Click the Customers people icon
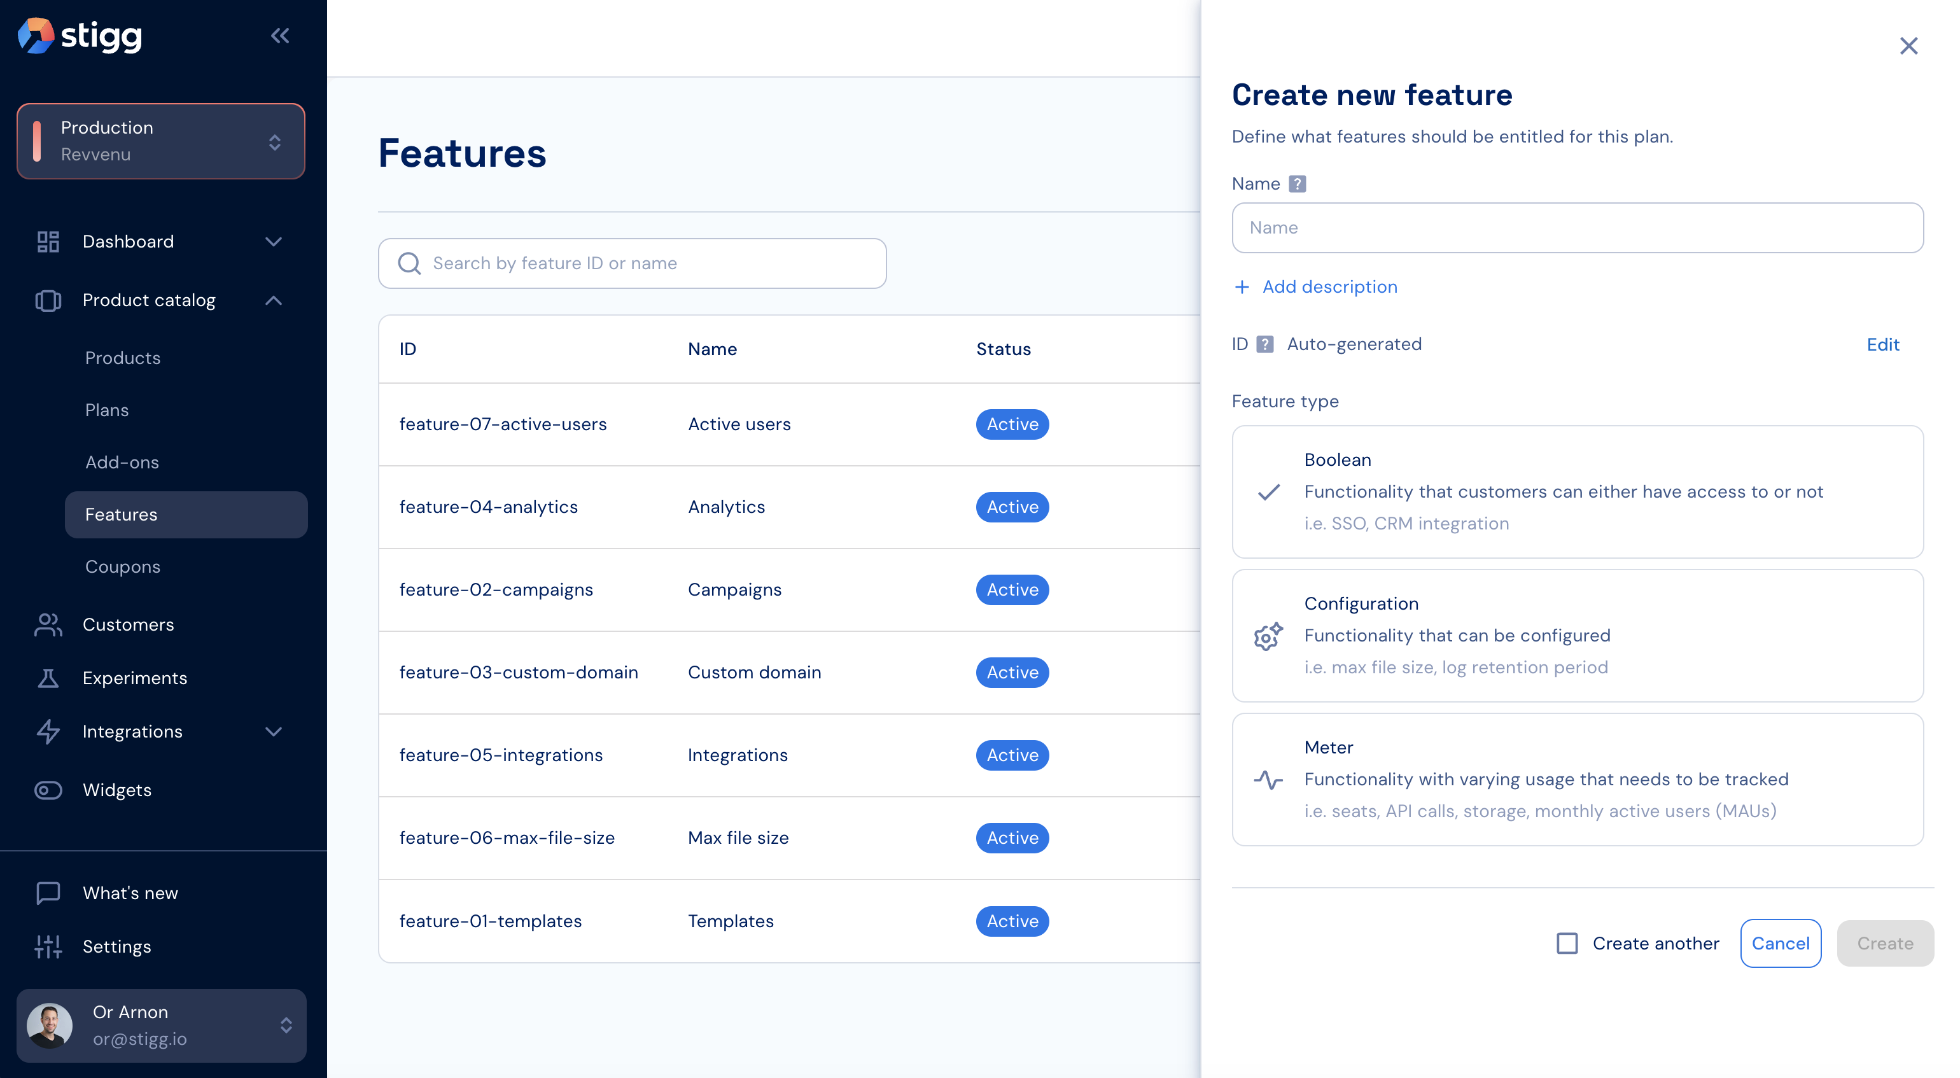This screenshot has width=1960, height=1078. [48, 624]
